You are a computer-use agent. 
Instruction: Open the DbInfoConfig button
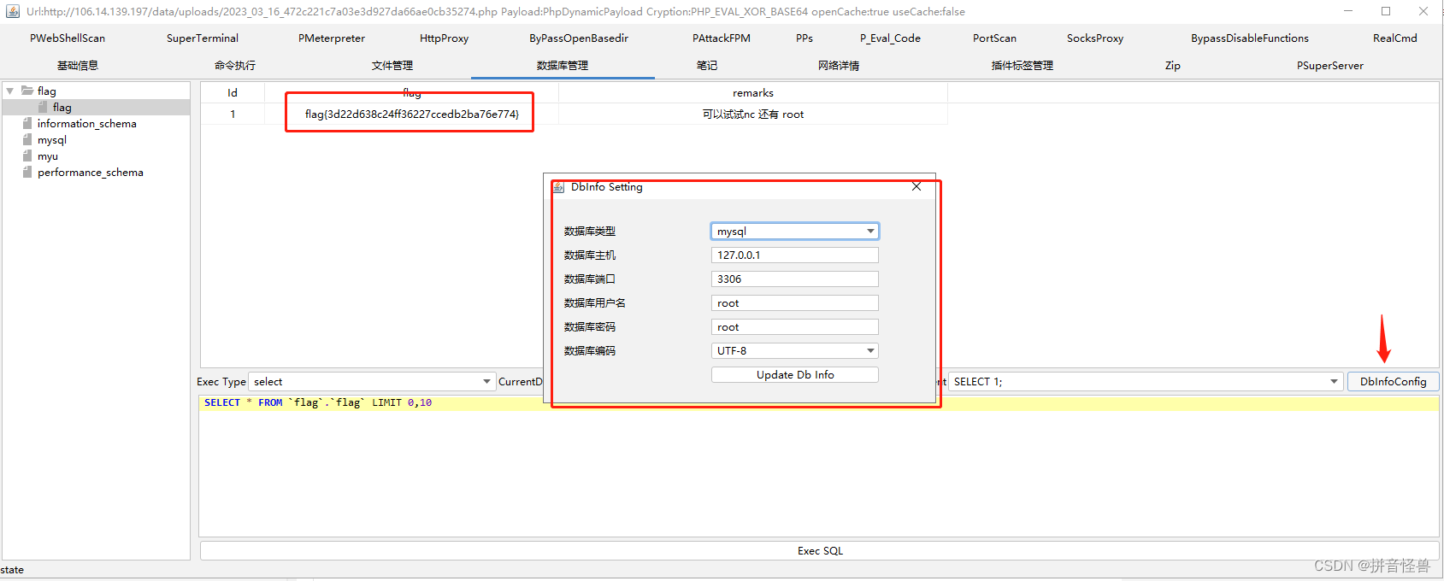pyautogui.click(x=1394, y=382)
